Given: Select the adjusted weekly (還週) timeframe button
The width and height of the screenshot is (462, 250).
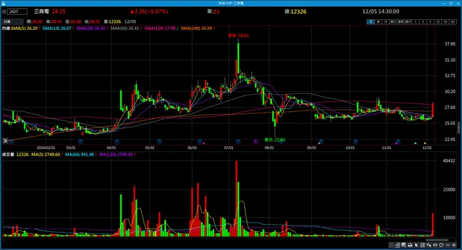Looking at the screenshot, I should [x=400, y=22].
